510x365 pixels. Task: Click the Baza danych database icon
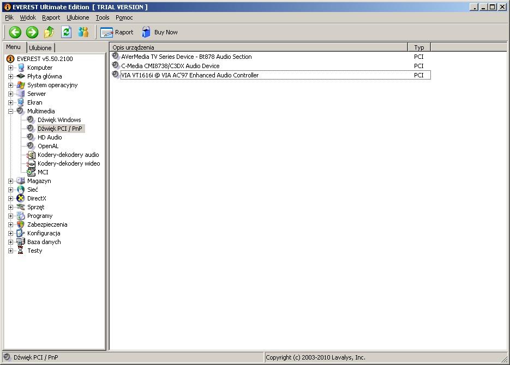click(21, 242)
